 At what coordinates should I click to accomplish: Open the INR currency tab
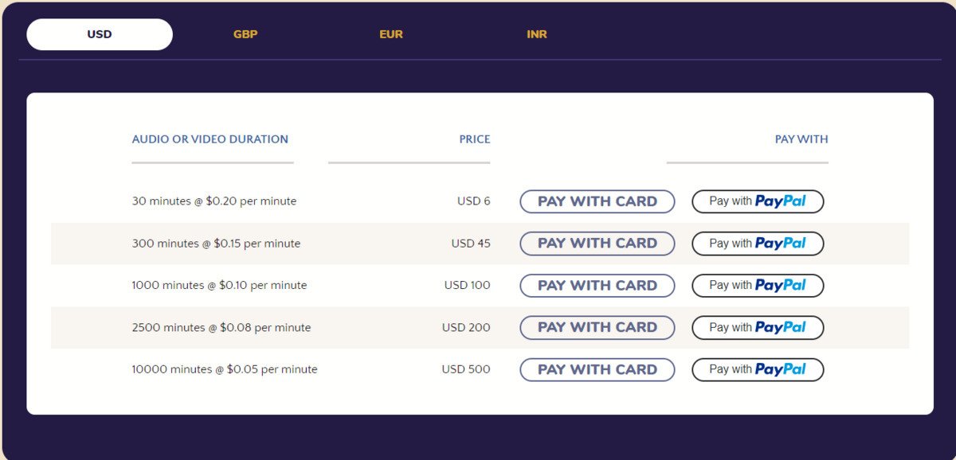537,34
